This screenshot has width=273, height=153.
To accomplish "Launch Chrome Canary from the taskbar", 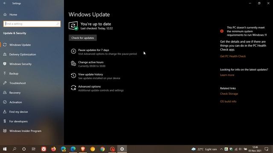I will [x=93, y=149].
